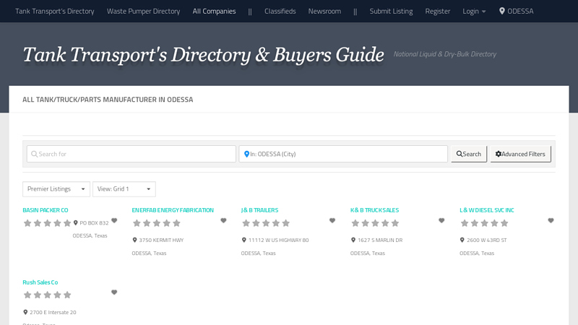
Task: Toggle the heart for Rush Sales Co
Action: [114, 292]
